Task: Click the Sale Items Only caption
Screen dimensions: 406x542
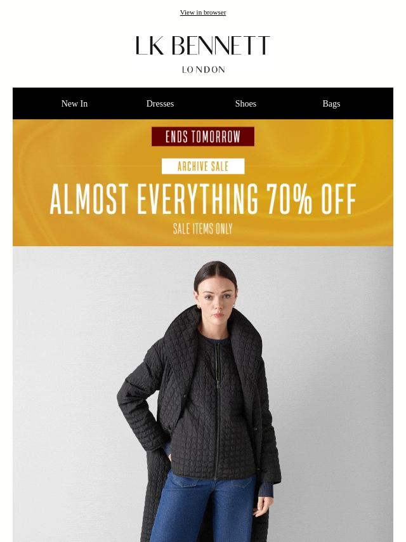Action: pyautogui.click(x=203, y=228)
